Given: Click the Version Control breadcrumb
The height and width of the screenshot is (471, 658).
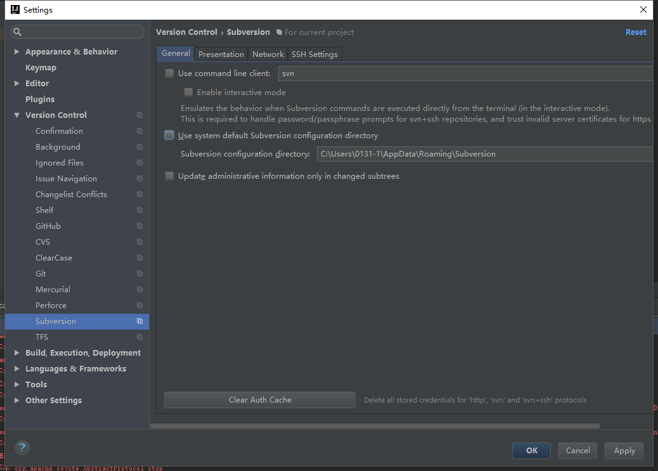Looking at the screenshot, I should 187,32.
